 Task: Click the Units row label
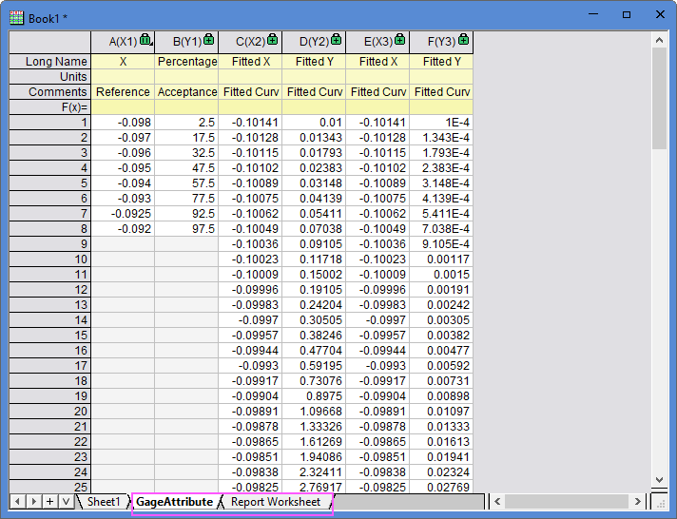coord(49,76)
